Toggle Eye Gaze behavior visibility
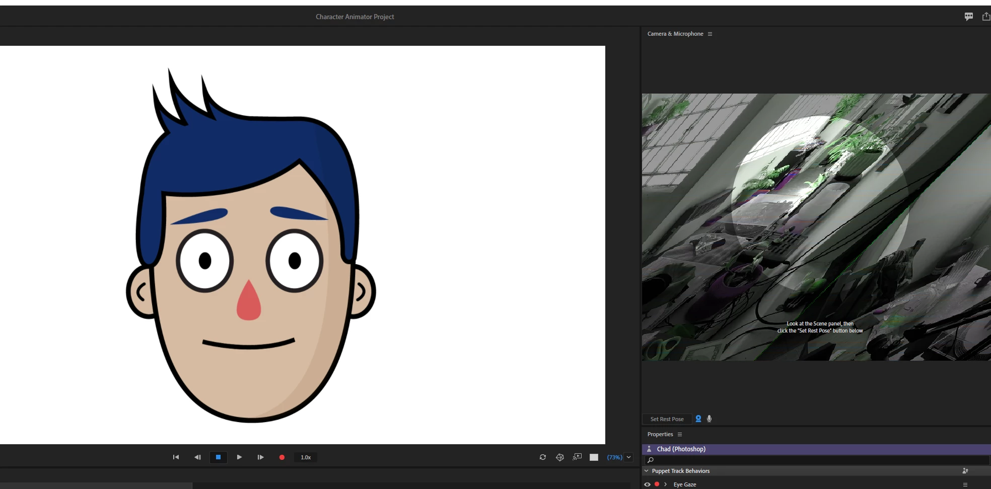Viewport: 991px width, 489px height. (648, 484)
